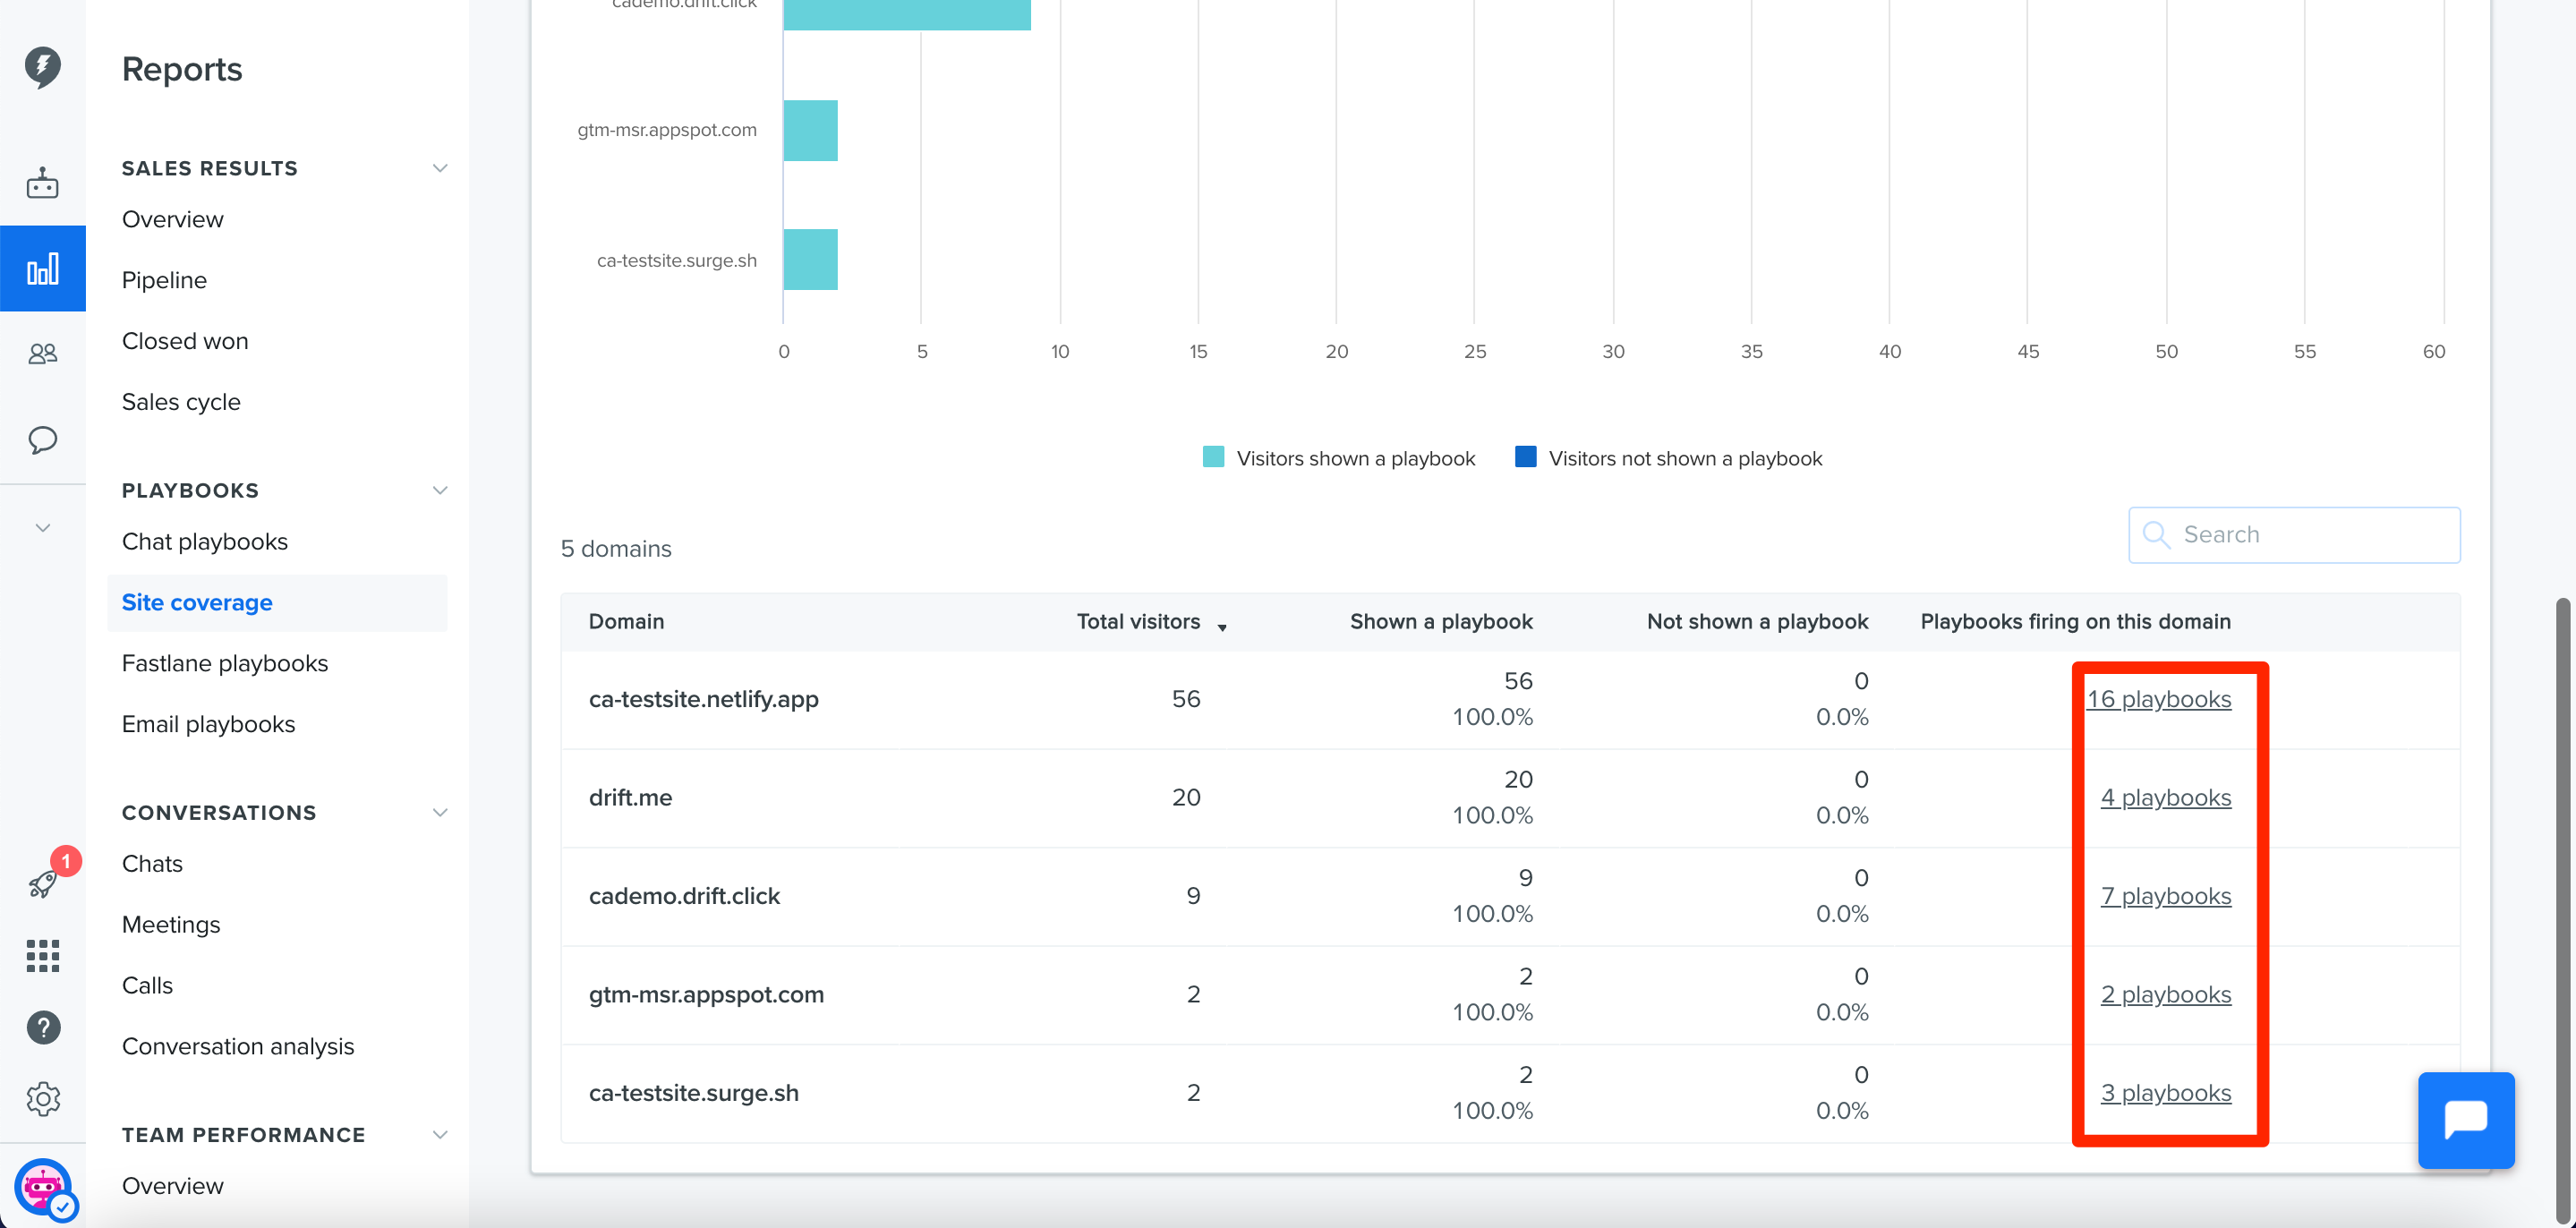The width and height of the screenshot is (2576, 1228).
Task: Click the robot user avatar icon
Action: click(x=43, y=1188)
